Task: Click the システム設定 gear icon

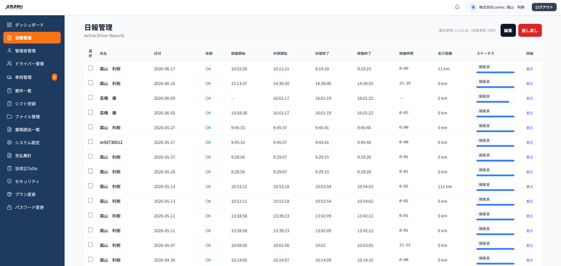Action: click(x=9, y=143)
